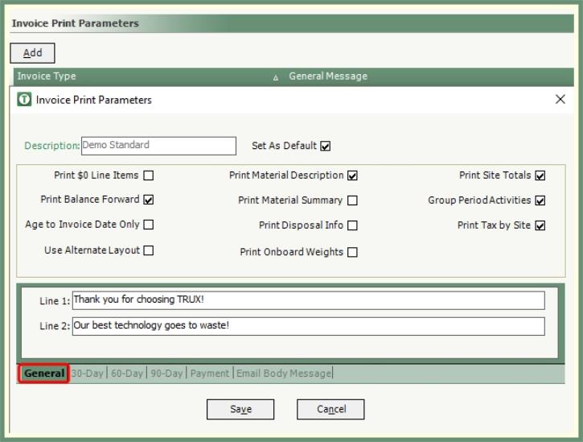Viewport: 583px width, 442px height.
Task: Click the General Message column header
Action: [327, 76]
